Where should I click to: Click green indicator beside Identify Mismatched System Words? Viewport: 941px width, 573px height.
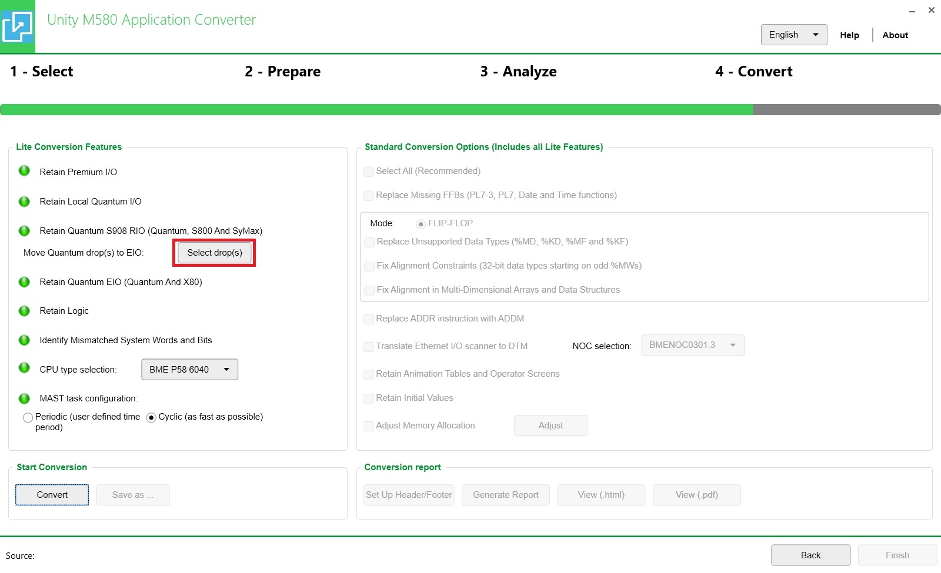(x=24, y=340)
